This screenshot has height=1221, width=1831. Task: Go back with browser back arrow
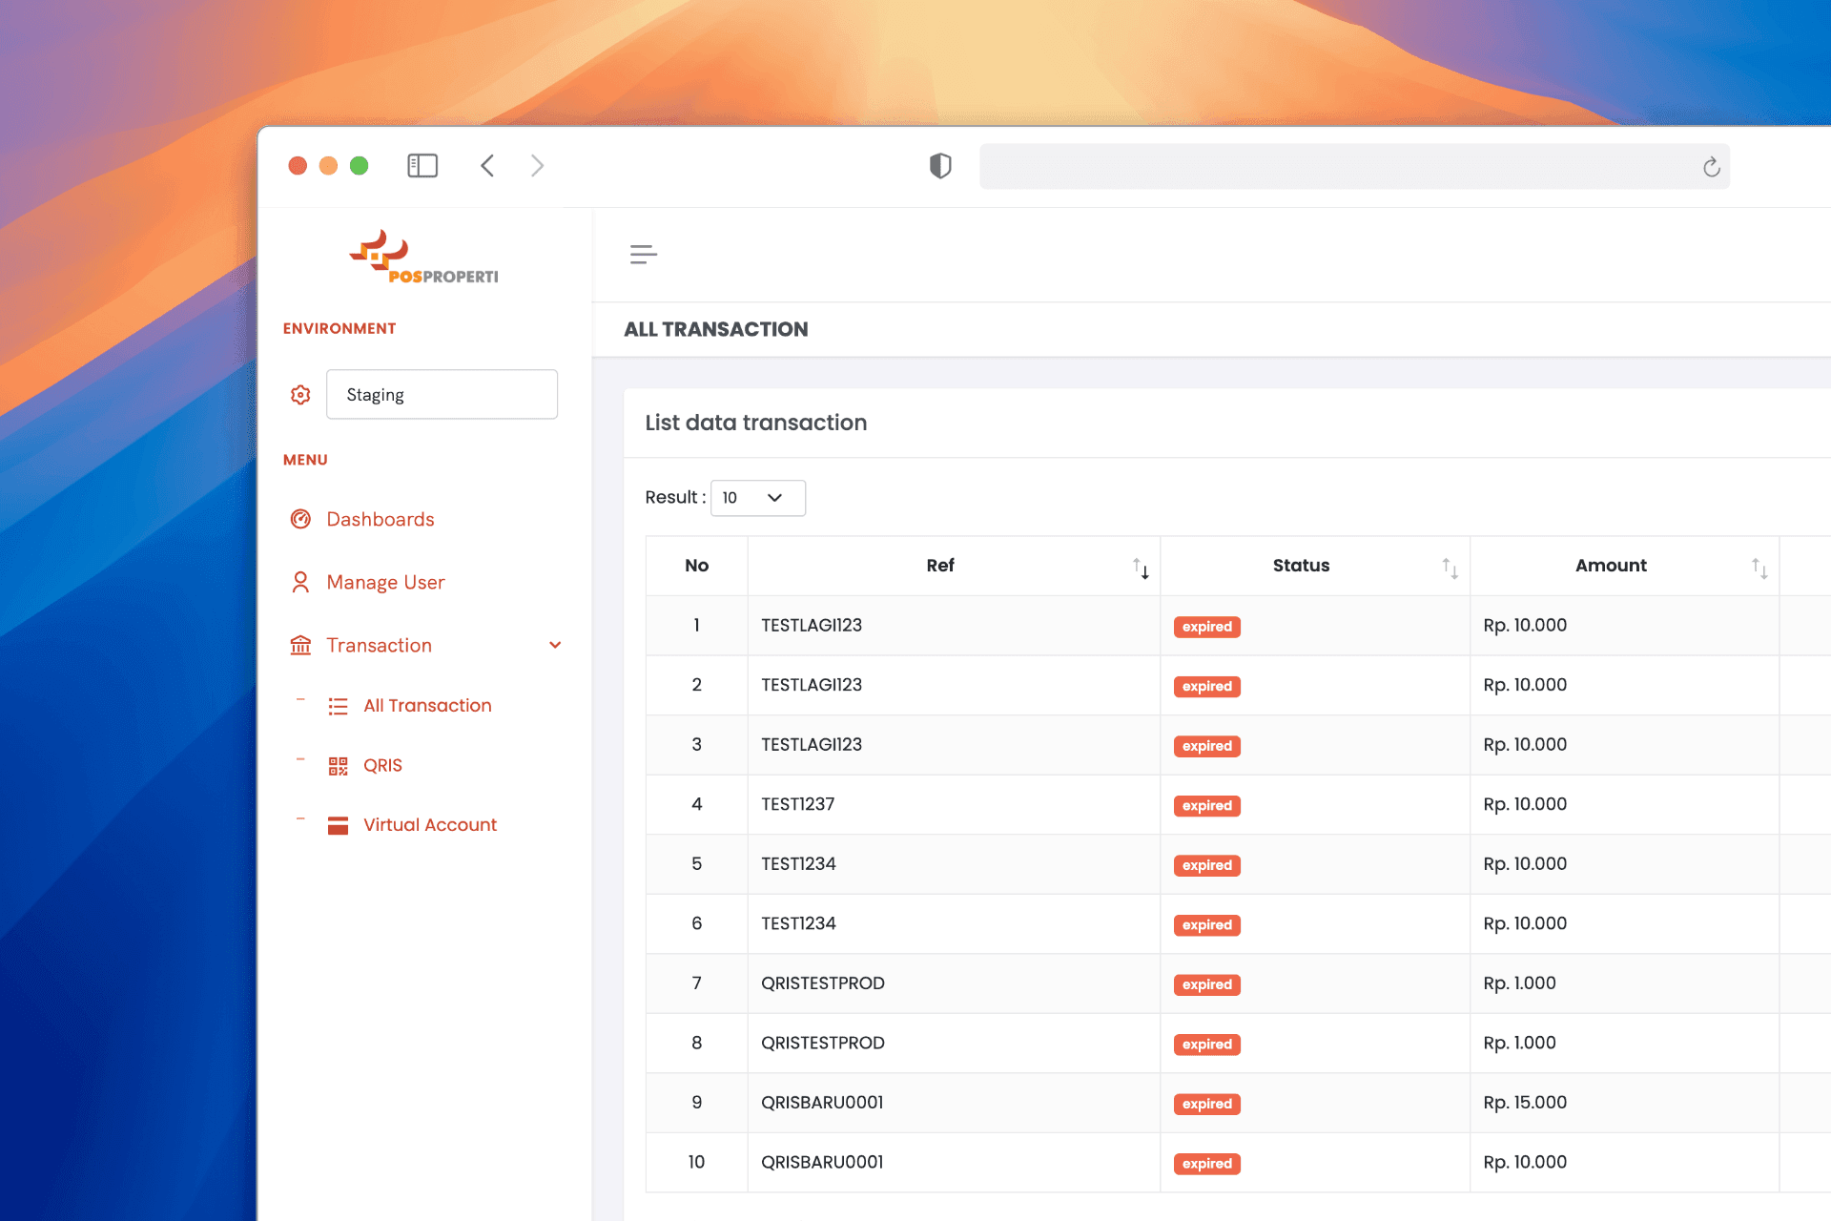click(487, 166)
